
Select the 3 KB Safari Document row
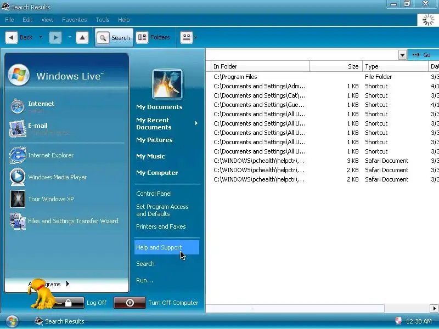click(x=322, y=161)
